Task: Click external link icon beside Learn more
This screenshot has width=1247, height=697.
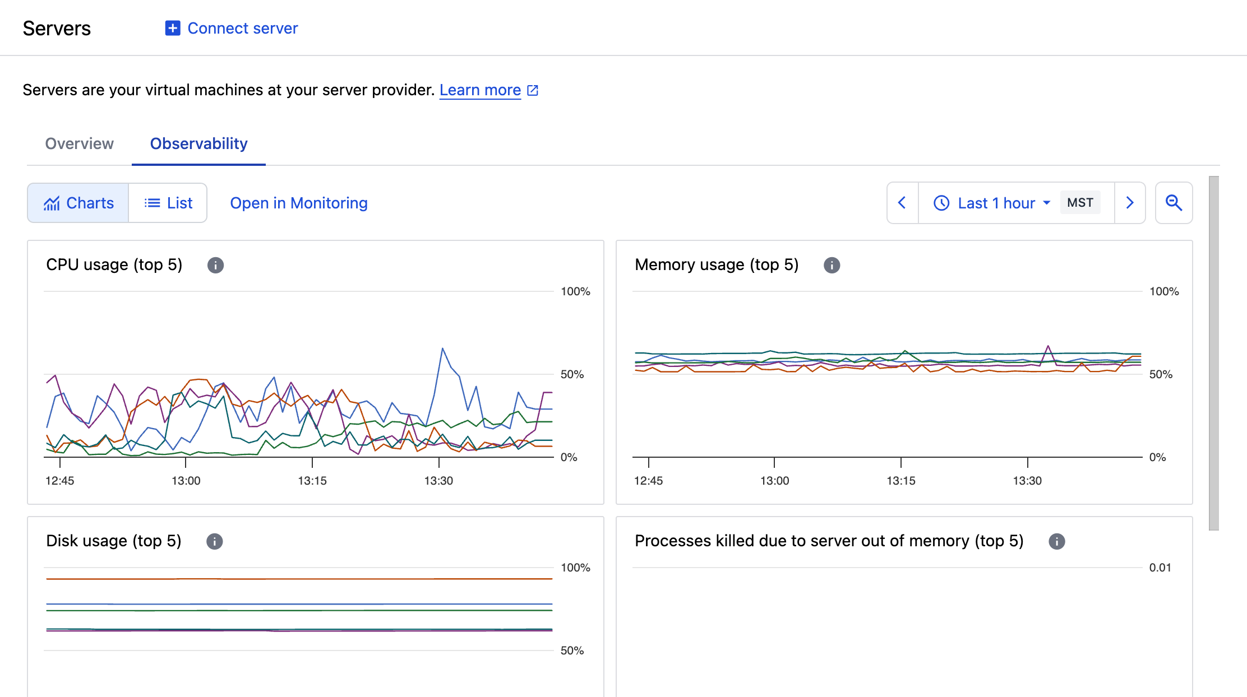Action: (x=533, y=90)
